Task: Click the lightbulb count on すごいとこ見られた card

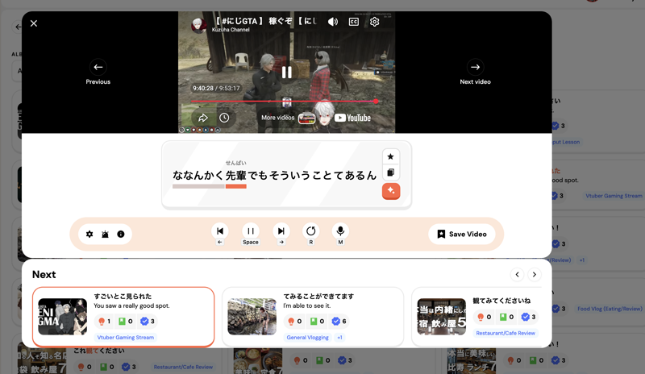Action: [x=105, y=322]
